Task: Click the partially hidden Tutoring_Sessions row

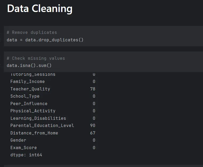Action: tap(33, 74)
